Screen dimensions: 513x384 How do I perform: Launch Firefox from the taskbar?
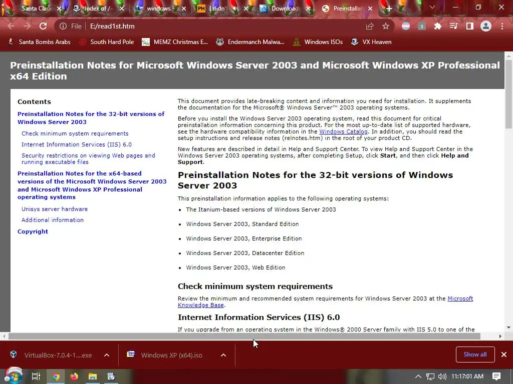click(74, 376)
